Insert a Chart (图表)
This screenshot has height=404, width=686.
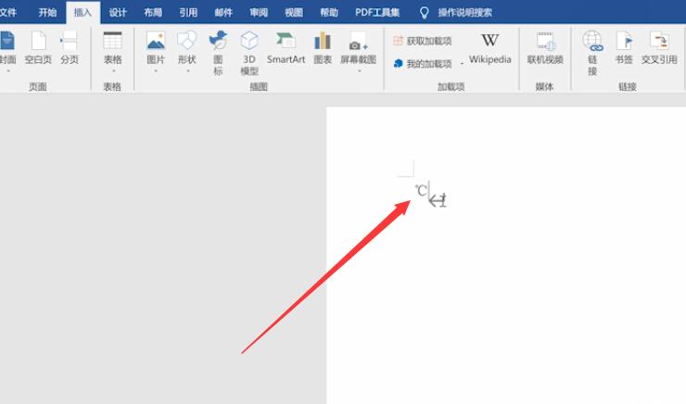click(323, 48)
